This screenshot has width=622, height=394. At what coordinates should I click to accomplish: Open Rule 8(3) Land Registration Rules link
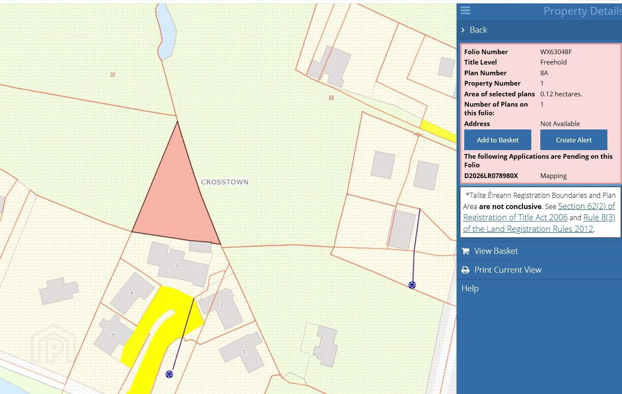539,223
